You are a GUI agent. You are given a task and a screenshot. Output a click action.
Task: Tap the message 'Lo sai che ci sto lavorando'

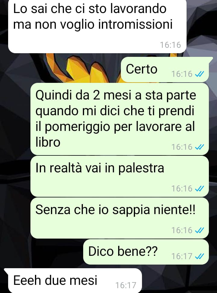coord(97,26)
